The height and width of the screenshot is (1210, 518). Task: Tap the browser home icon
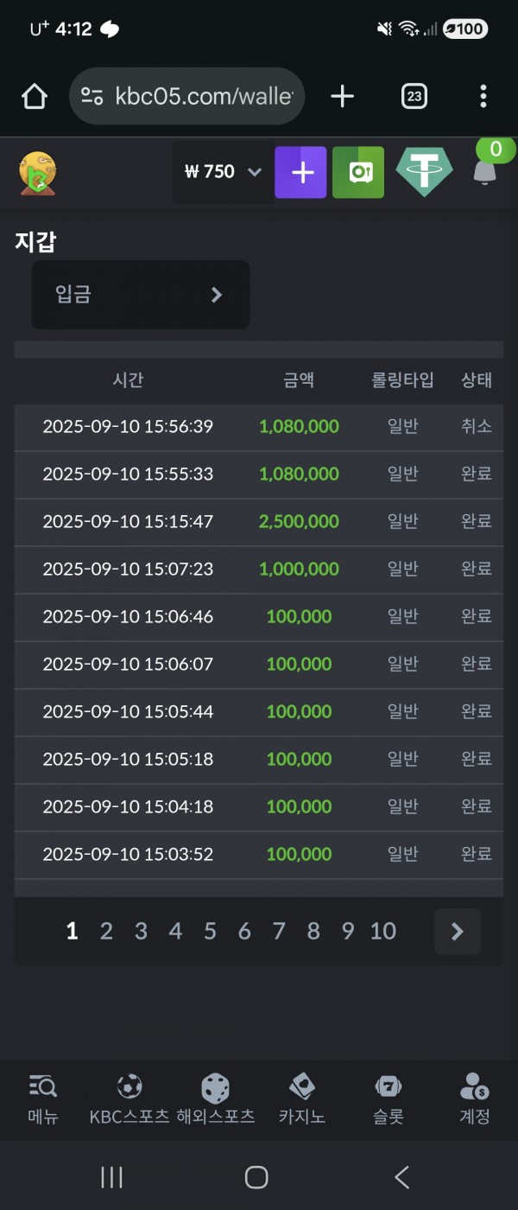coord(35,97)
